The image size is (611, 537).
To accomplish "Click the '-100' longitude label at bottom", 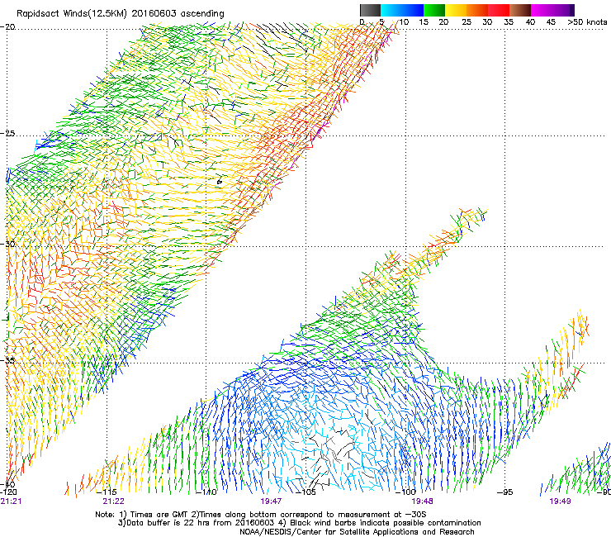I will [x=407, y=492].
